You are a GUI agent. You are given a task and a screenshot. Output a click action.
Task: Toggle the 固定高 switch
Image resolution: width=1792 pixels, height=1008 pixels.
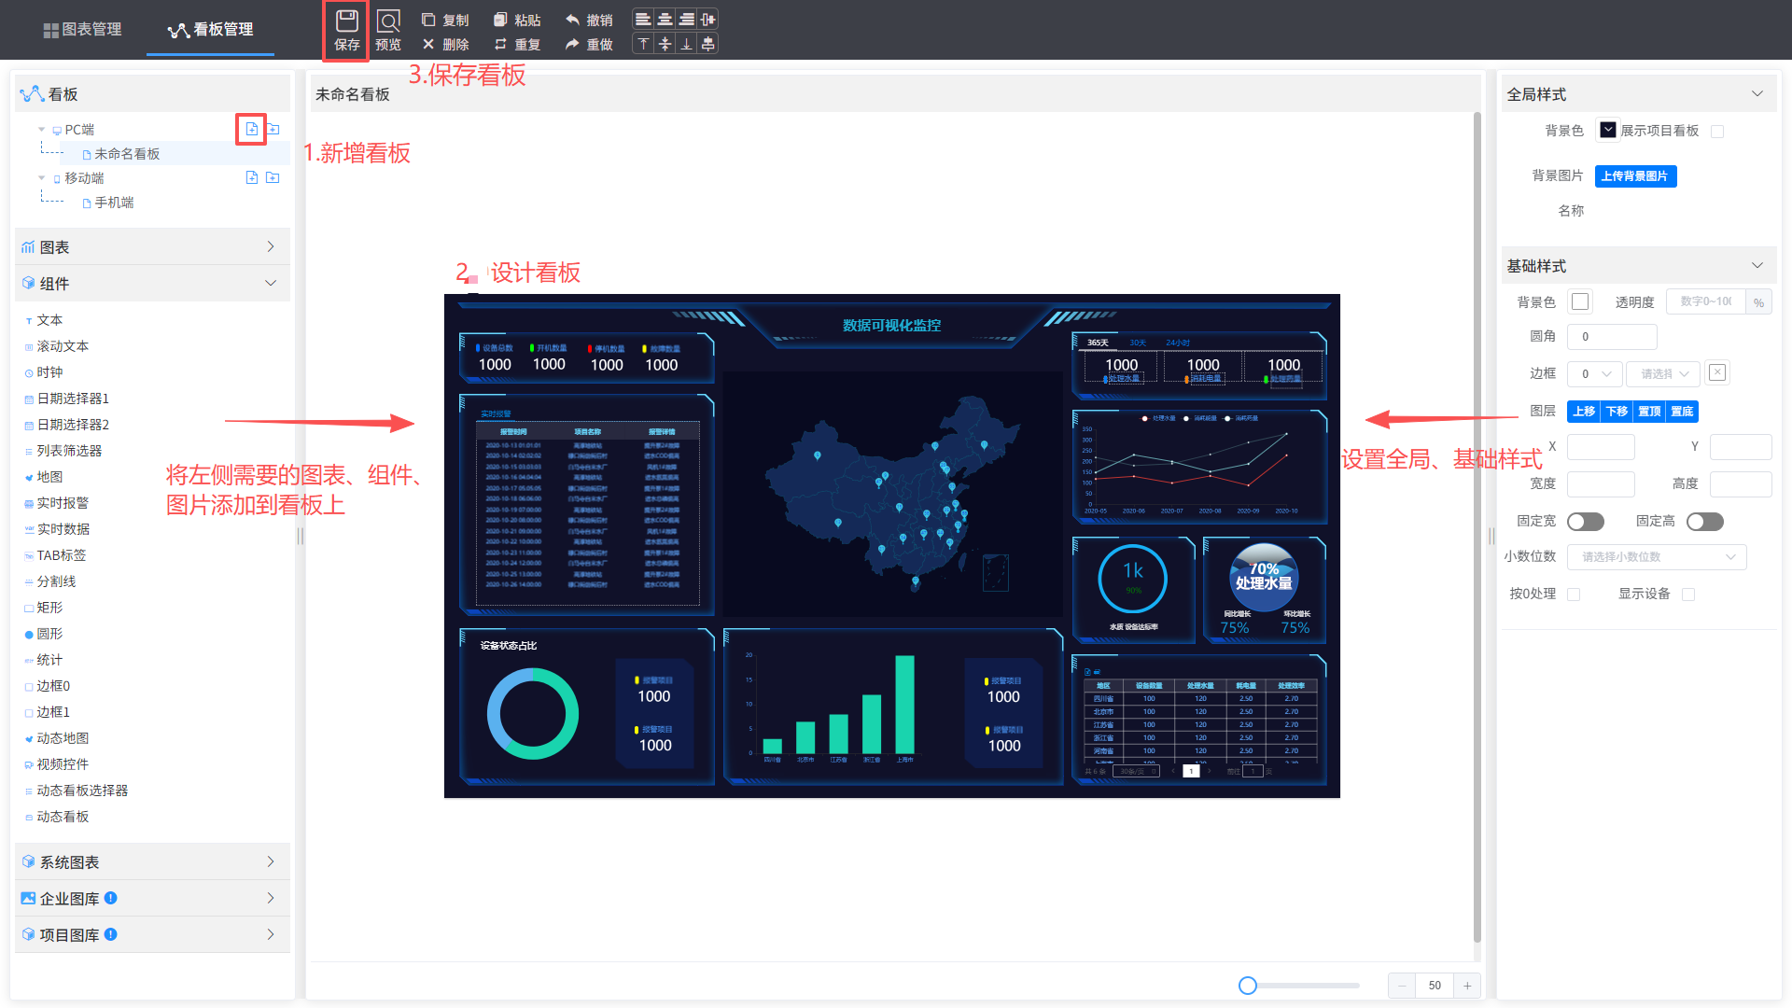point(1704,522)
